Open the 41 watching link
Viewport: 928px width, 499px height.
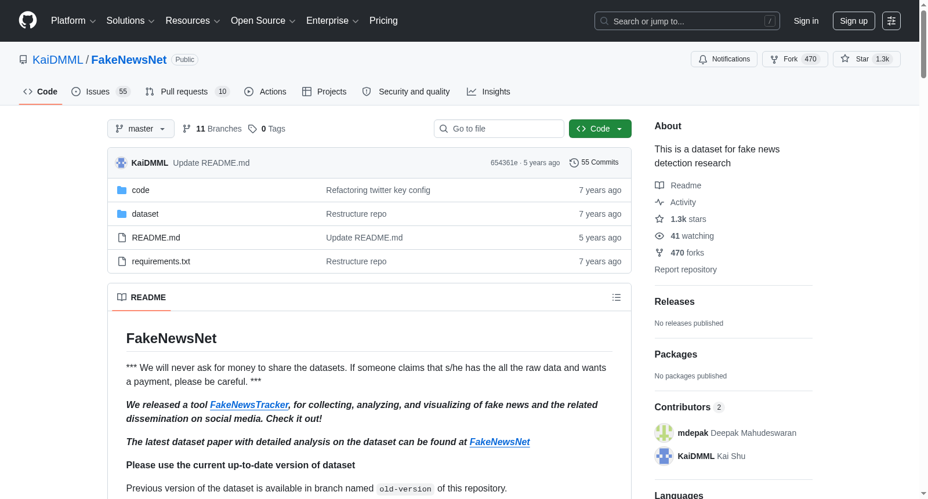coord(684,236)
